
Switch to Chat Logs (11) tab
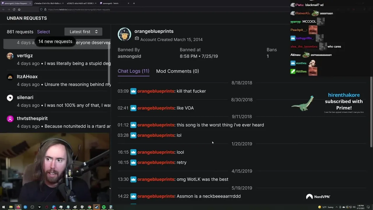click(133, 71)
